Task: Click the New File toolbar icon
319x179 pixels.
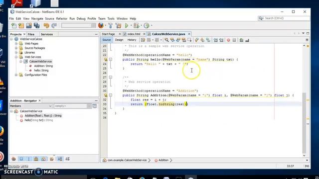Action: coord(14,25)
